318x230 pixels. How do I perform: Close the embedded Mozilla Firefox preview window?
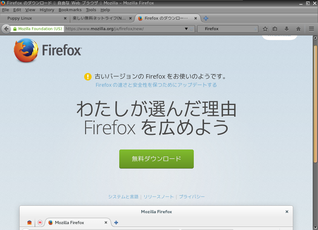tap(287, 212)
